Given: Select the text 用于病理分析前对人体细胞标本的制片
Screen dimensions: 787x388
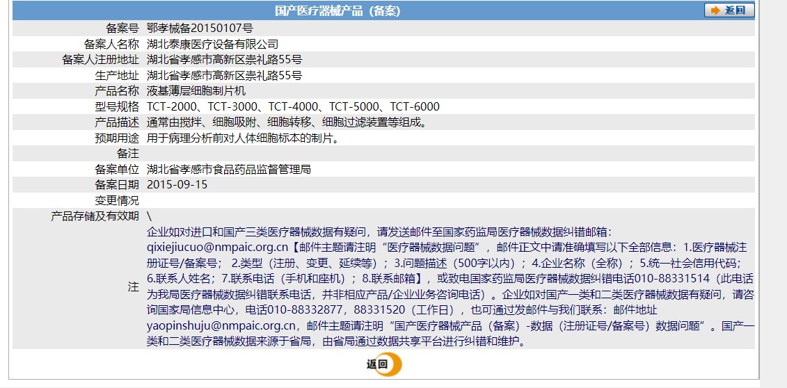Looking at the screenshot, I should pos(242,138).
